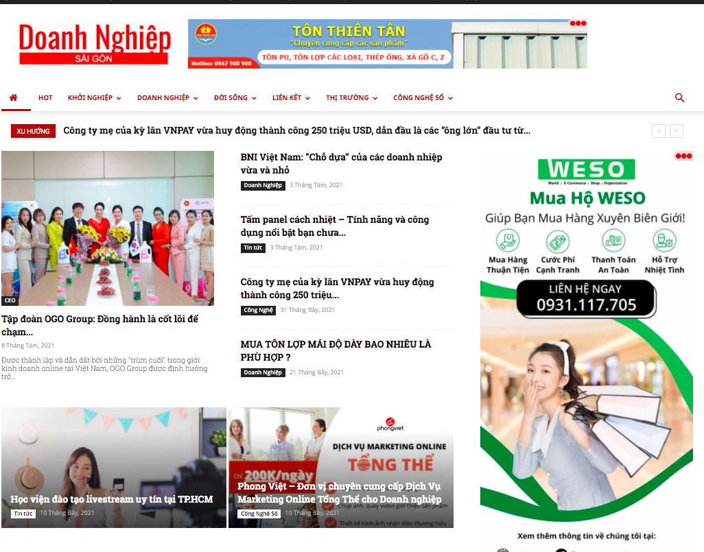Expand the Đời Sống menu

[235, 98]
